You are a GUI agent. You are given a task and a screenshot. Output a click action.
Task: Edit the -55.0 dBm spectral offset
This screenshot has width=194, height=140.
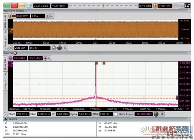click(x=35, y=58)
